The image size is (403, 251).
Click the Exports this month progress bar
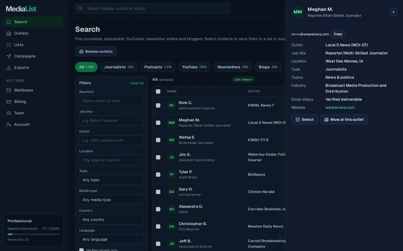click(33, 234)
